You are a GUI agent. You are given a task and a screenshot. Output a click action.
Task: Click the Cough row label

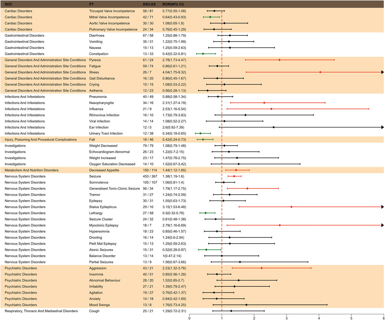(x=94, y=311)
